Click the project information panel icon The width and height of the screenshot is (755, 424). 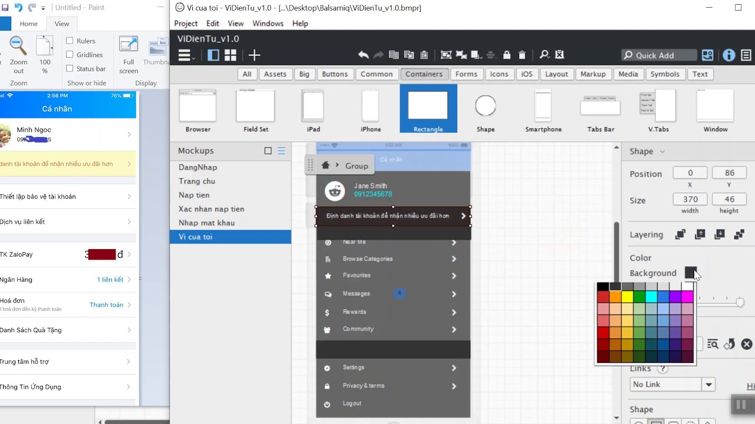[x=746, y=55]
